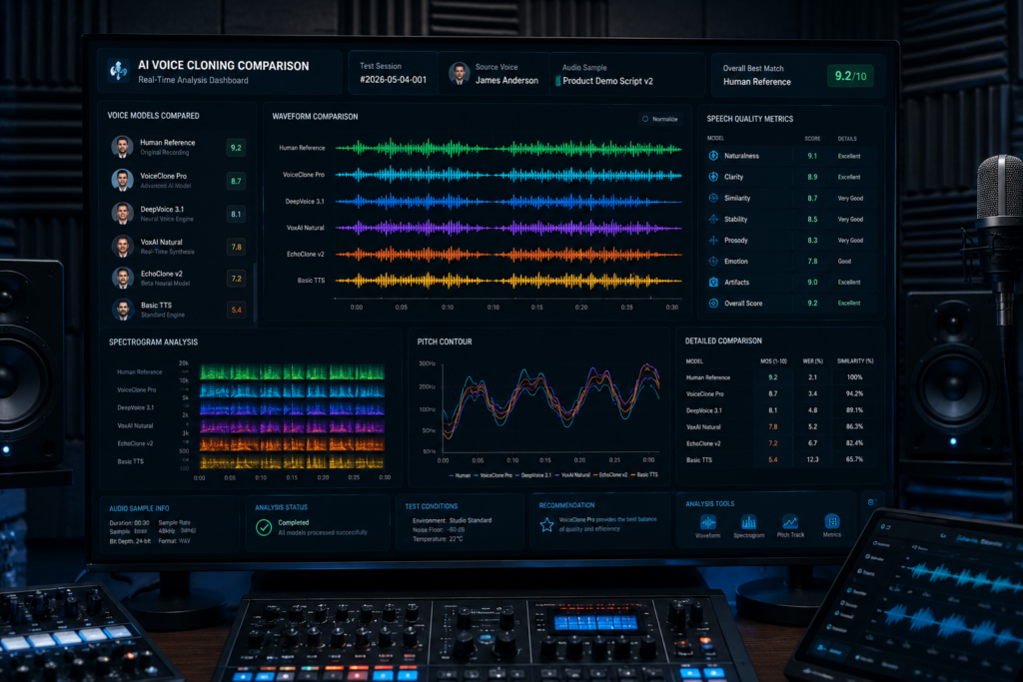Click the Spectrogram Analysis panel title
This screenshot has height=682, width=1023.
153,341
